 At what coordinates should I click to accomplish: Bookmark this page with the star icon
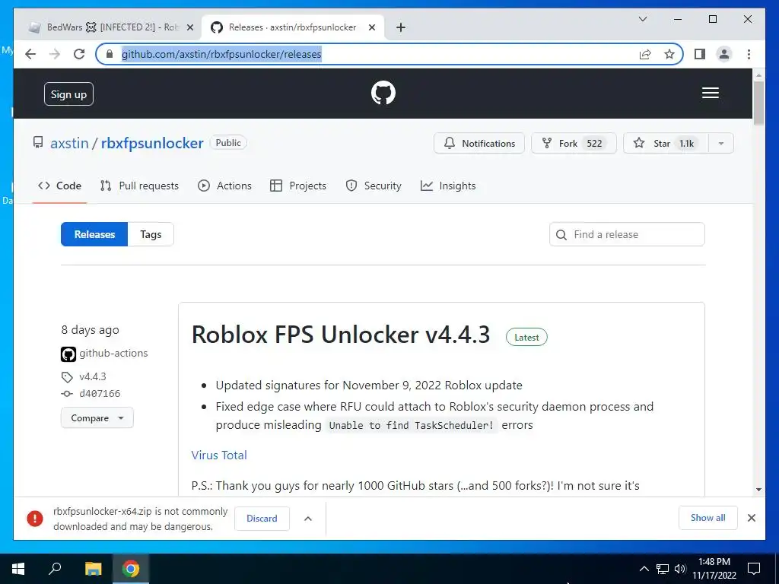tap(669, 54)
